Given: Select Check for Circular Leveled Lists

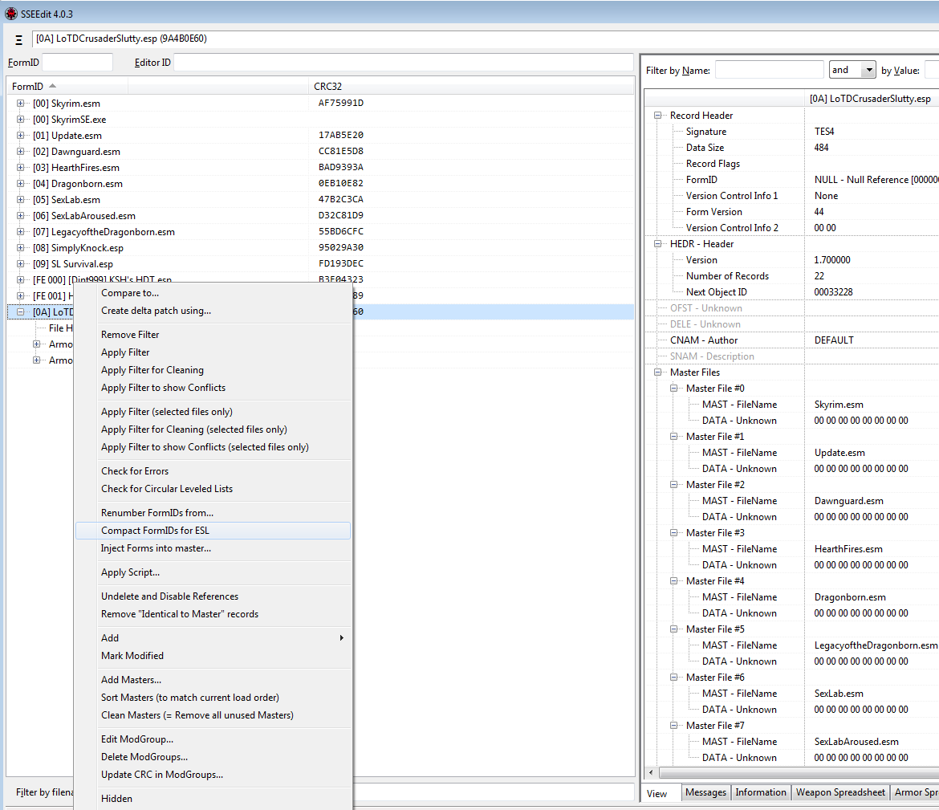Looking at the screenshot, I should click(x=213, y=489).
